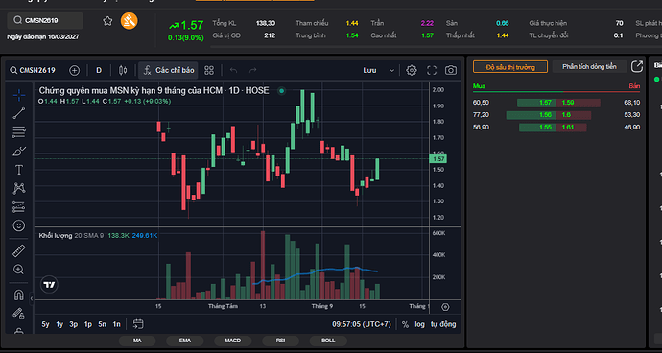Open chart symbol search CMSN2619

pos(33,71)
